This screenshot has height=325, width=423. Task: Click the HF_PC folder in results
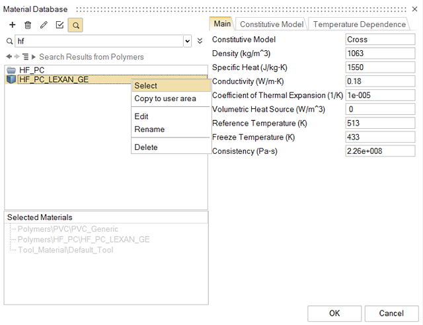pyautogui.click(x=32, y=70)
